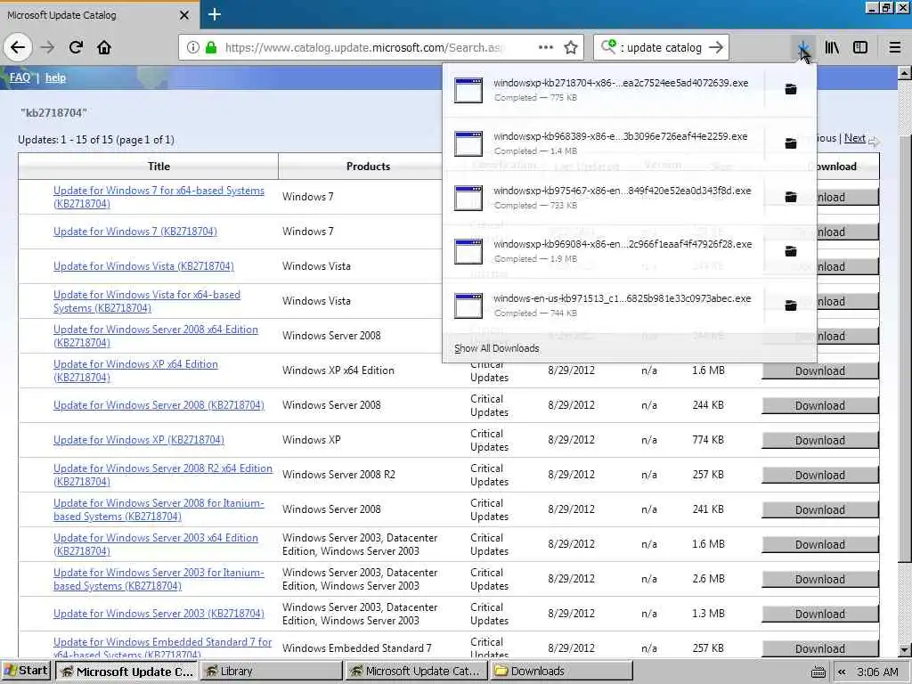Sort results by Products column header
Screen dimensions: 912x684
tap(368, 167)
